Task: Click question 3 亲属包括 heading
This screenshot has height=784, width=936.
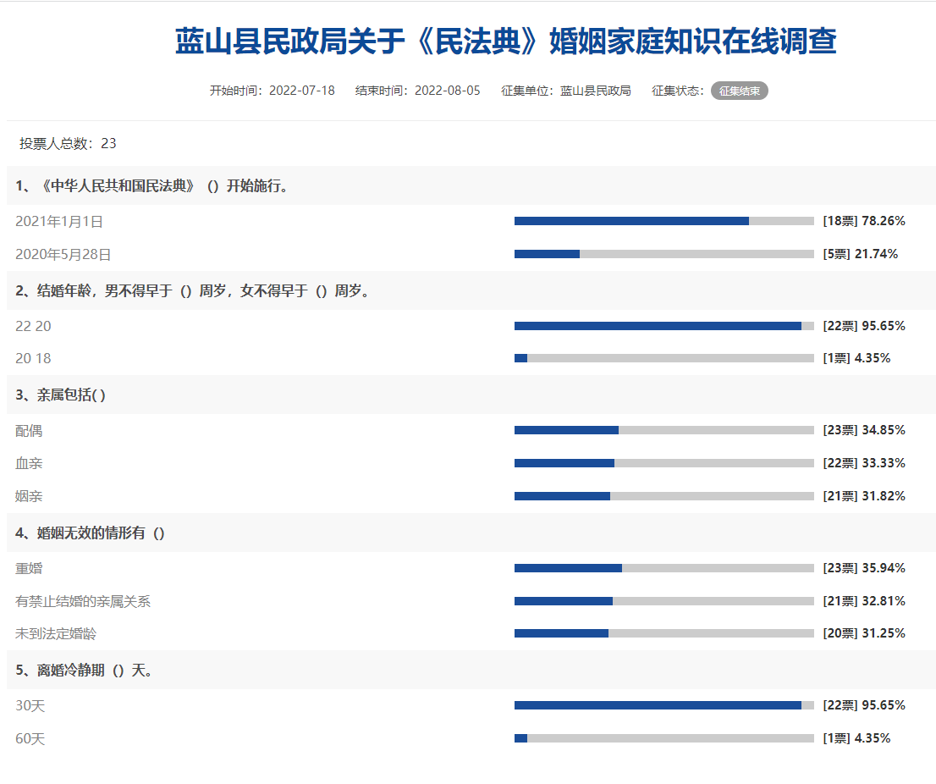Action: [x=61, y=395]
